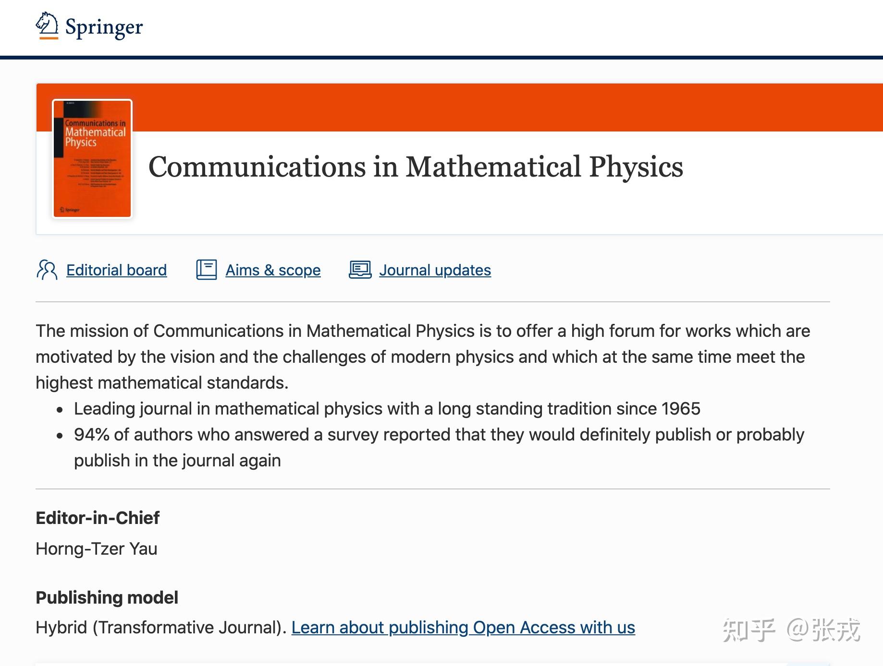Click the Springer horse logo icon
This screenshot has height=666, width=883.
[47, 25]
